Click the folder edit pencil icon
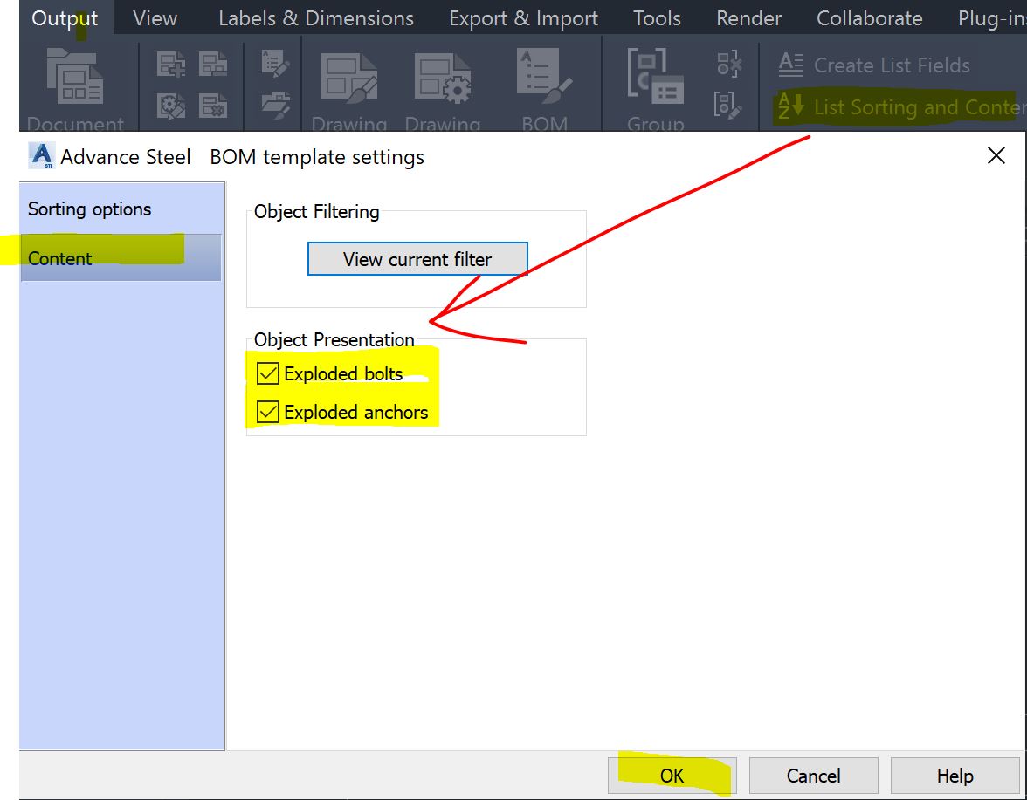The width and height of the screenshot is (1027, 800). [x=275, y=105]
